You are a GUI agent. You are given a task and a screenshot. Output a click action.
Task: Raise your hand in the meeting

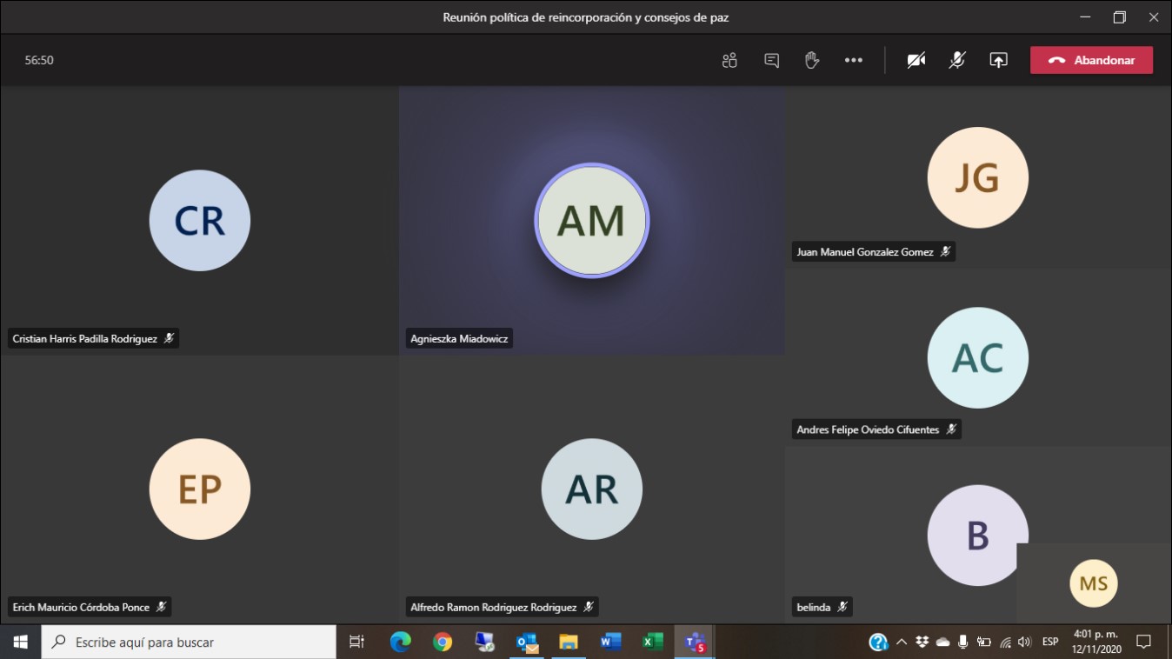[x=812, y=60]
